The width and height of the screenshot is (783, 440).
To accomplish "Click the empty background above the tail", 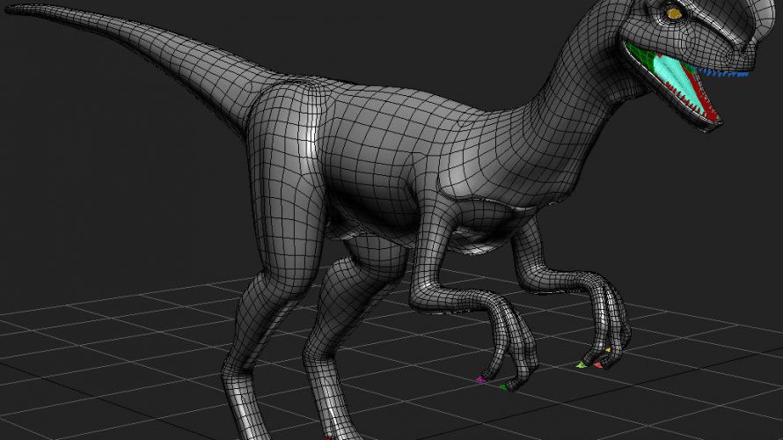I will (264, 26).
